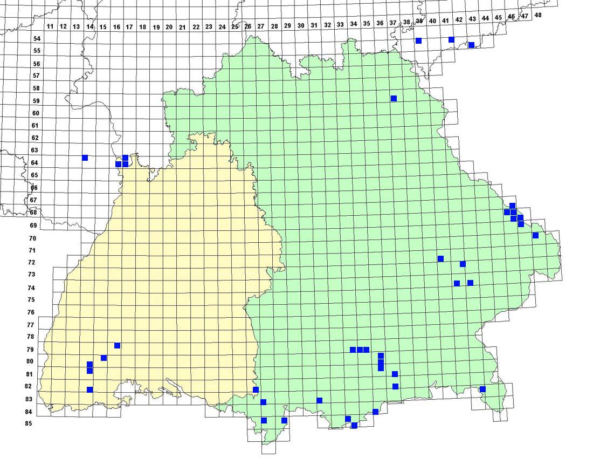Click row label 76
Viewport: 593px width, 458px height.
31,312
